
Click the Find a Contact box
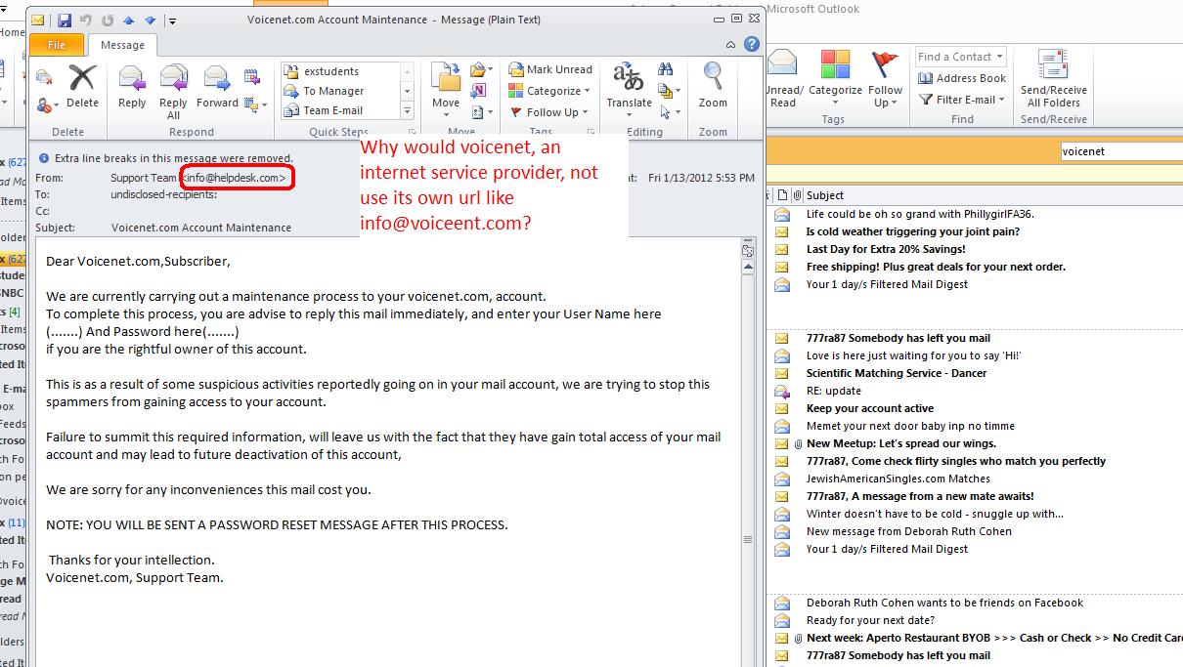962,57
